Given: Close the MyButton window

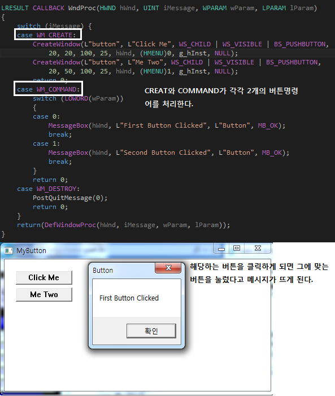Looking at the screenshot, I should pos(258,248).
